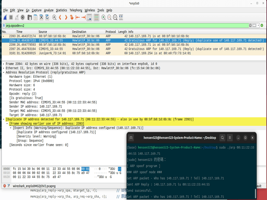The image size is (267, 200).
Task: Select packet 3101 from JuniperN_73:14:01
Action: [134, 53]
